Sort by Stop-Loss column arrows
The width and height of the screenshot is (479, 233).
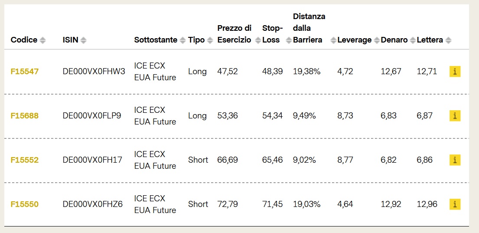(x=288, y=40)
